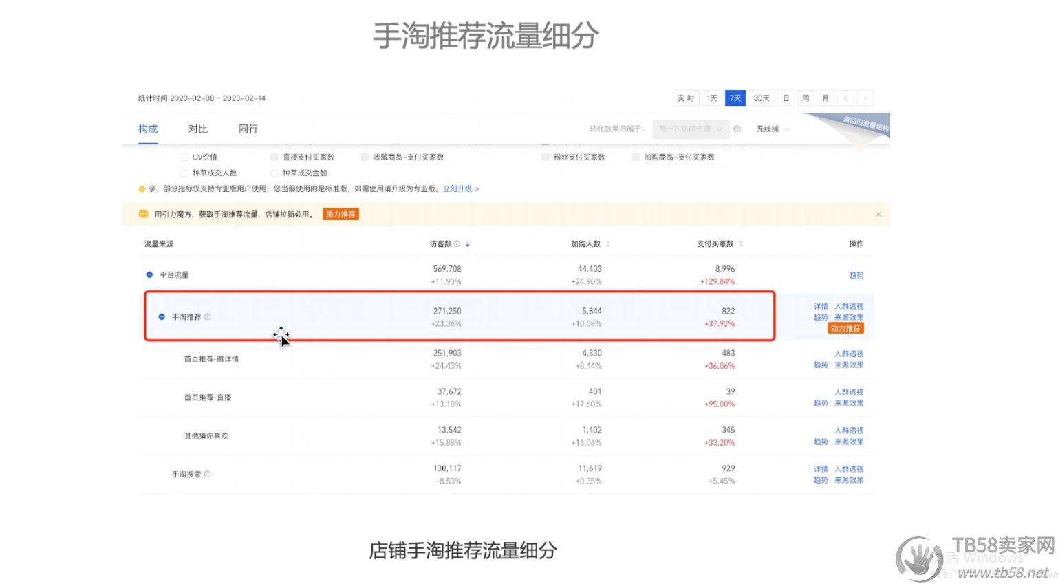Screen dimensions: 1058x586
Task: Open 人群透视 for the 手淘推荐 row
Action: tap(849, 307)
